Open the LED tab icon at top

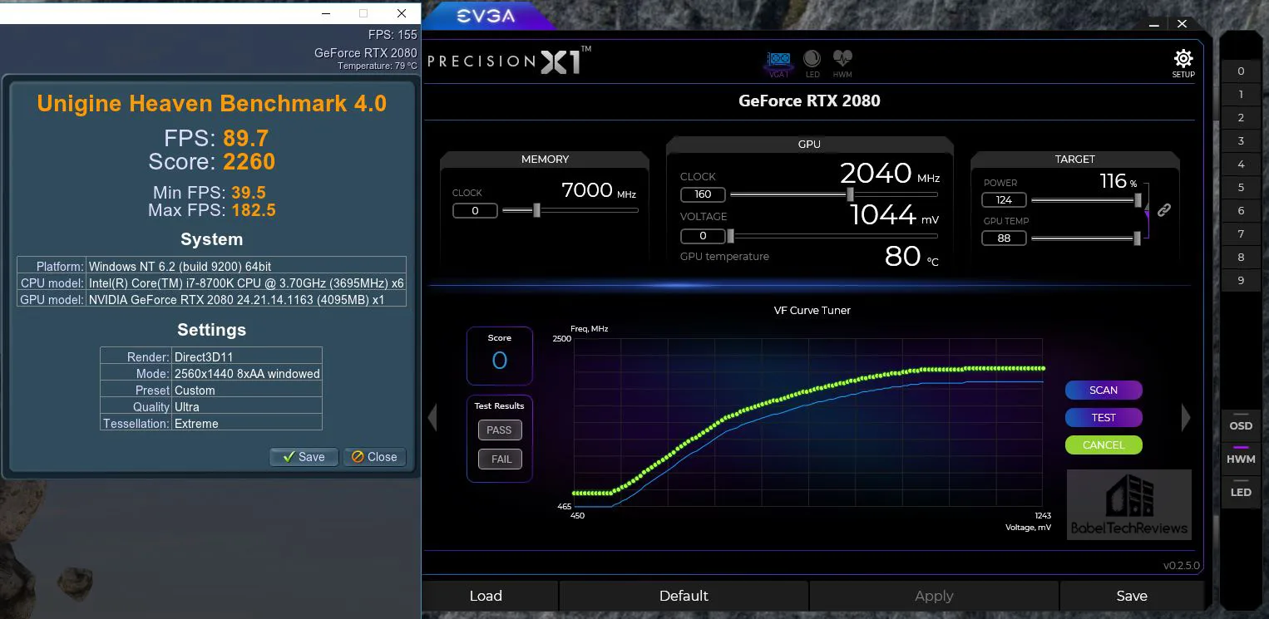[812, 63]
